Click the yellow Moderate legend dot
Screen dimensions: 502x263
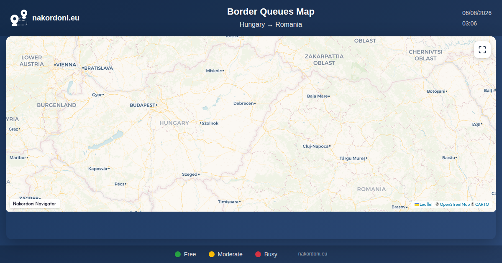(x=212, y=254)
